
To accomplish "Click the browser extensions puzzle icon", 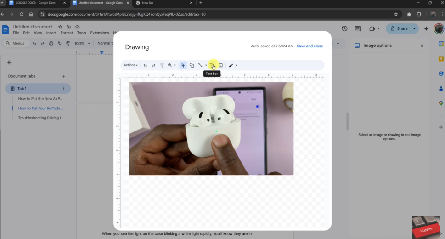I will click(x=419, y=14).
